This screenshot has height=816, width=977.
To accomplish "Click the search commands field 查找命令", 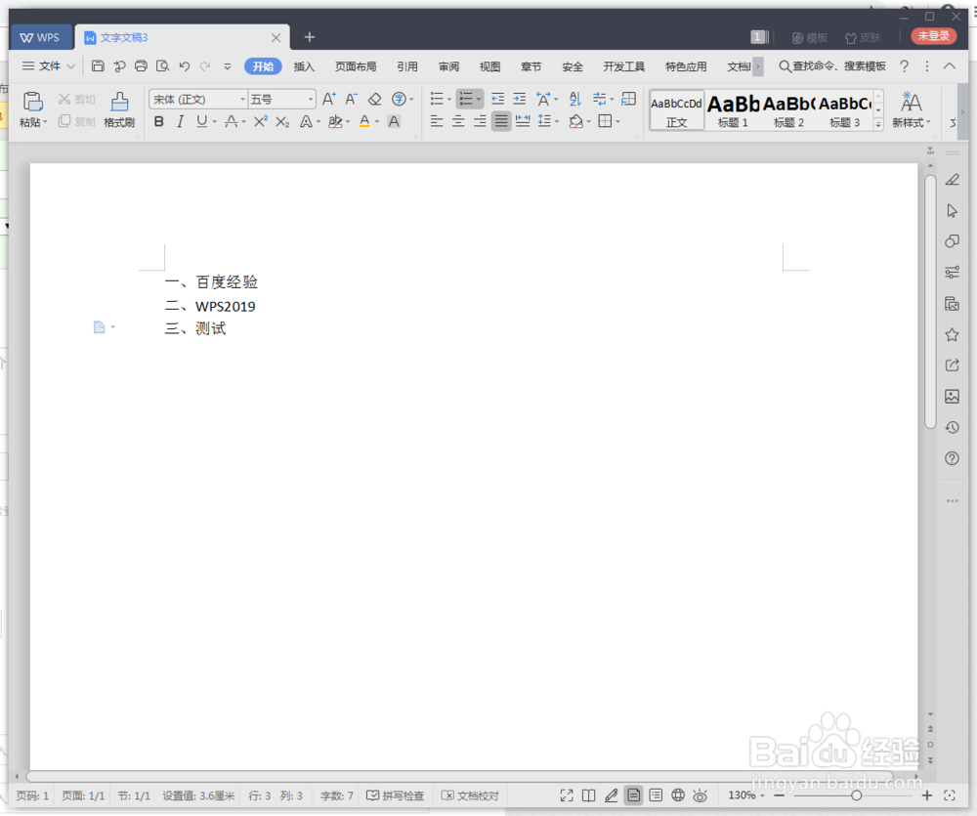I will coord(832,66).
